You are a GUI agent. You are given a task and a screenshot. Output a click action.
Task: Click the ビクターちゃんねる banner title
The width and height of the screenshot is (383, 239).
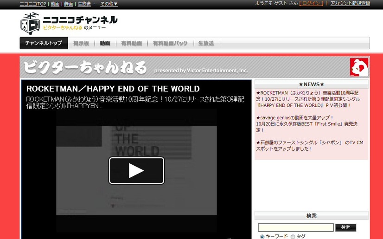point(85,67)
